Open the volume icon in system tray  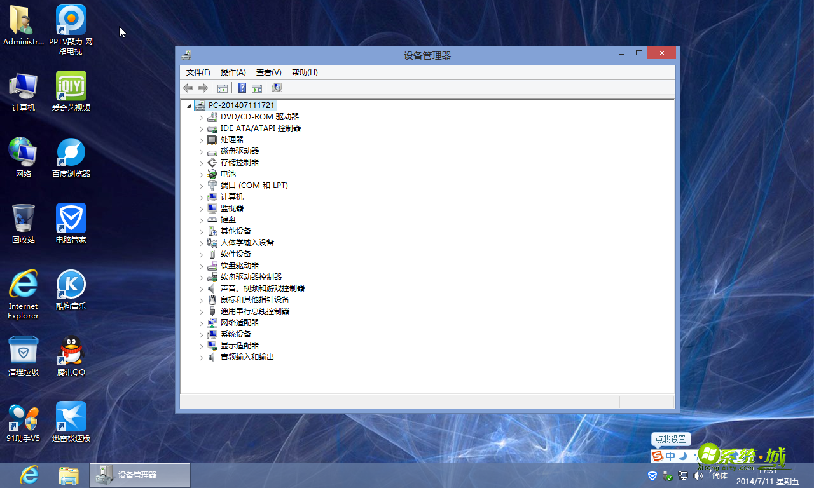(x=698, y=475)
